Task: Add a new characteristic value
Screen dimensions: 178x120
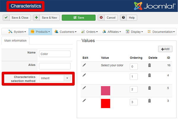Action: pyautogui.click(x=165, y=49)
